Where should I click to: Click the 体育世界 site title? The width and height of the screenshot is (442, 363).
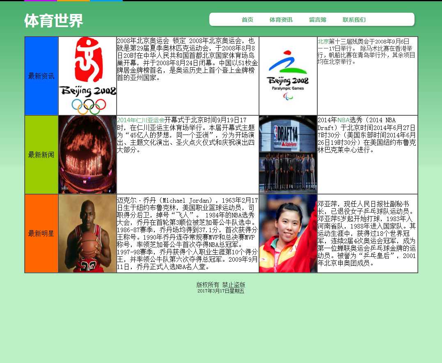(53, 21)
